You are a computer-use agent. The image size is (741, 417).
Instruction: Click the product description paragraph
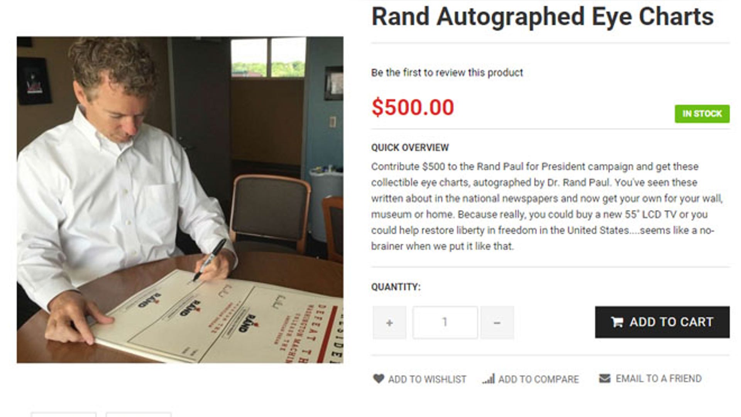point(546,206)
